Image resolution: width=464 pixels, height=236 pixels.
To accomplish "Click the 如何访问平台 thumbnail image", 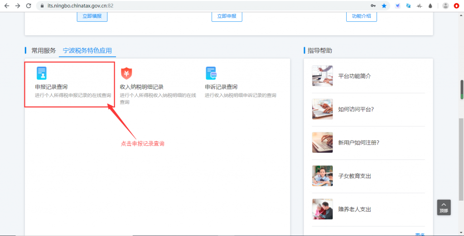I will point(322,109).
